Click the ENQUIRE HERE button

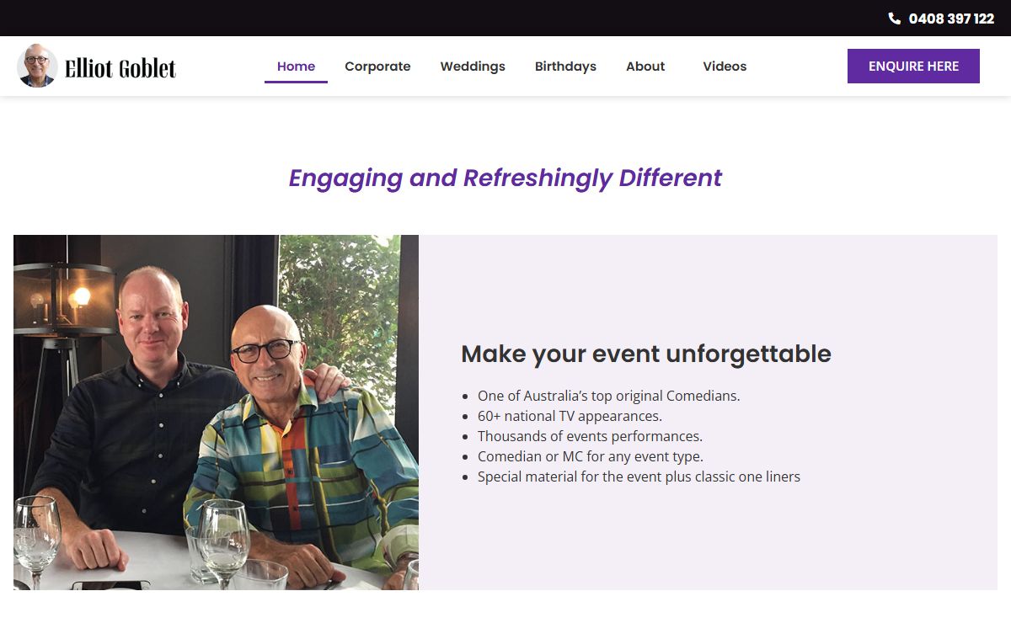(913, 67)
